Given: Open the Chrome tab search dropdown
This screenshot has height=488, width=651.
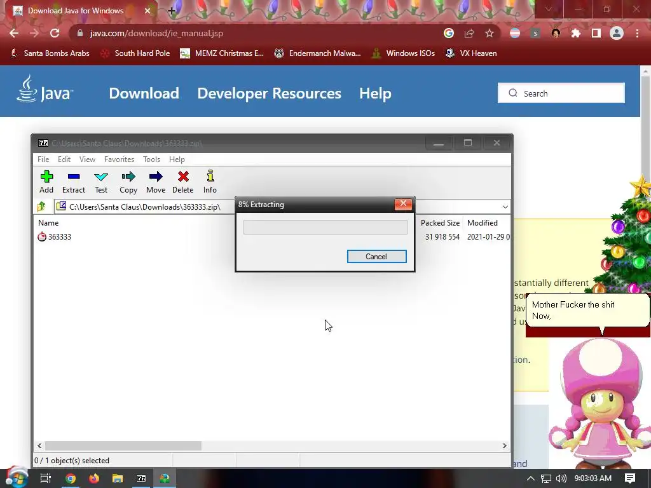Looking at the screenshot, I should pos(549,9).
